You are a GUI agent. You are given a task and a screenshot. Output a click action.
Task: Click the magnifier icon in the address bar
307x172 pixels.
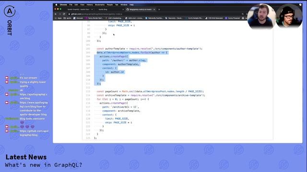pos(243,14)
